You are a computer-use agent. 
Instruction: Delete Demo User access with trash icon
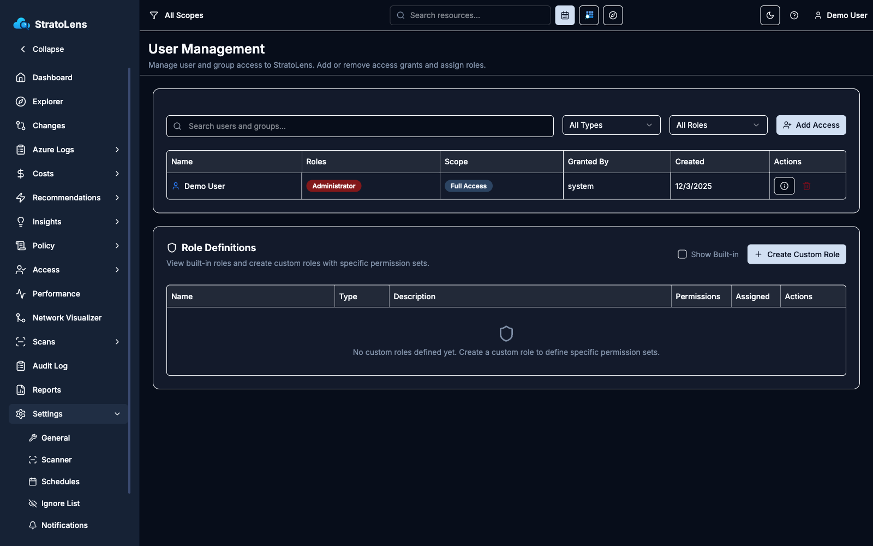tap(806, 186)
